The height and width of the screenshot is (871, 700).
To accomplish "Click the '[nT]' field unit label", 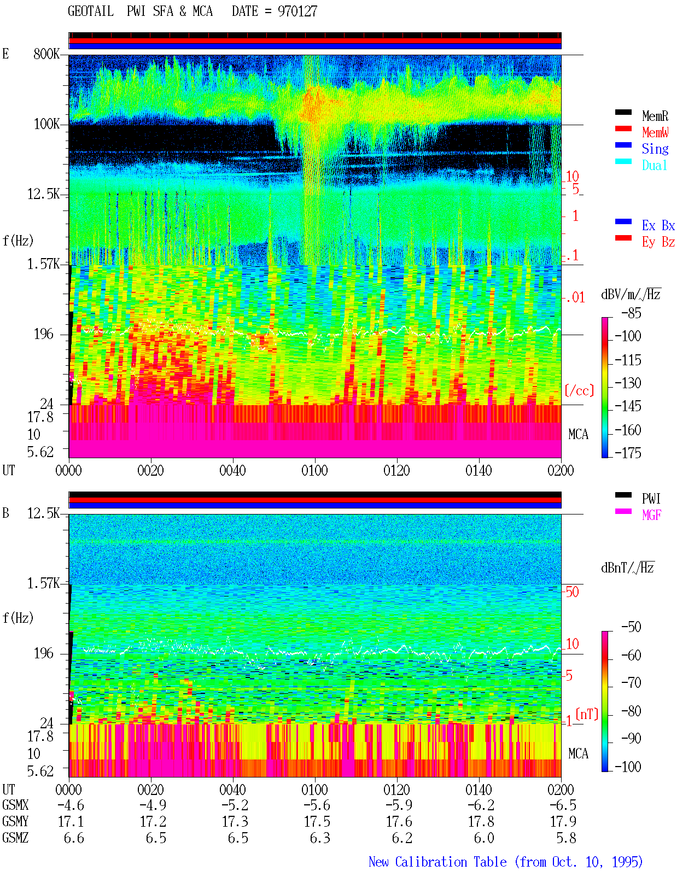I will [587, 714].
